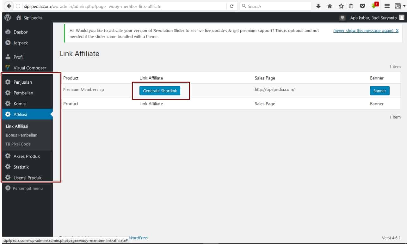Open the browser hamburger menu
This screenshot has width=407, height=244.
[387, 6]
